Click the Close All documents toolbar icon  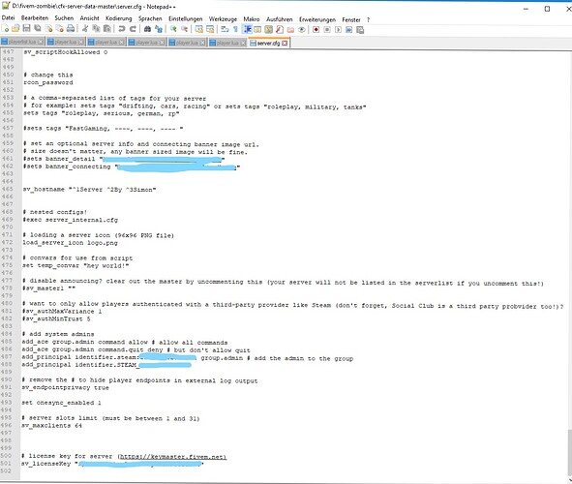[x=60, y=29]
